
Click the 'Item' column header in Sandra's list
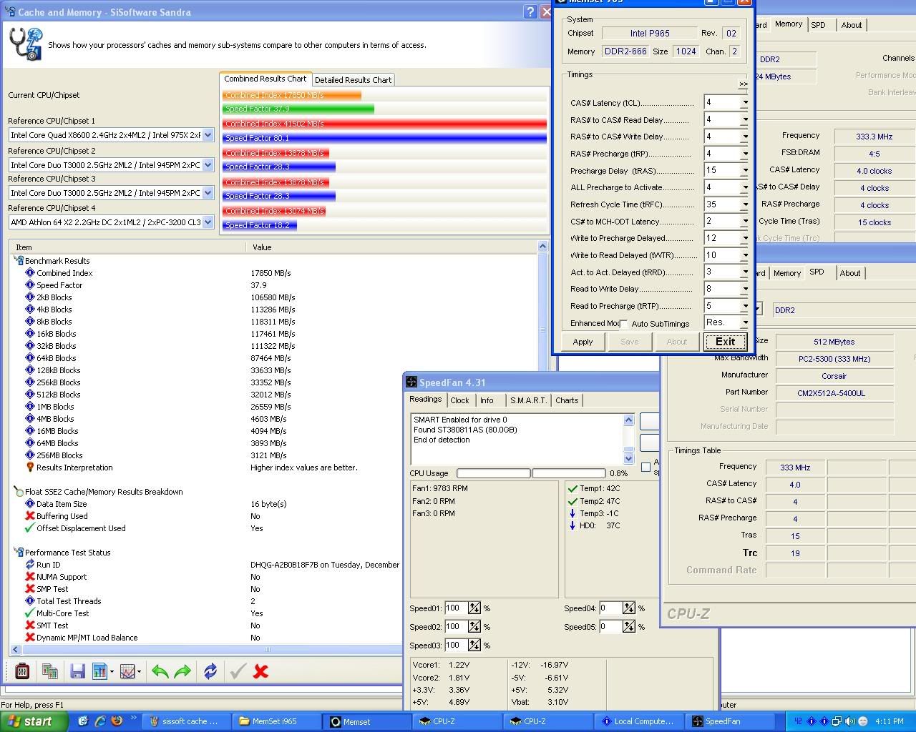(127, 247)
